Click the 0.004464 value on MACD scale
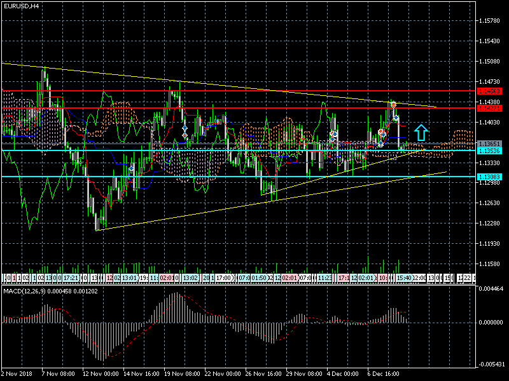Viewport: 509px width, 381px height. point(491,288)
